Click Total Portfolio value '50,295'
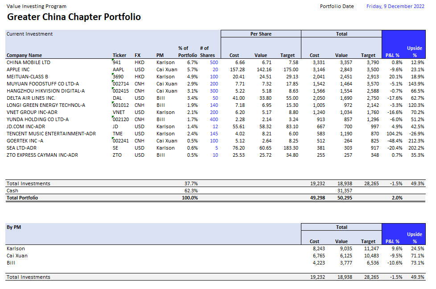This screenshot has width=436, height=289. (345, 198)
